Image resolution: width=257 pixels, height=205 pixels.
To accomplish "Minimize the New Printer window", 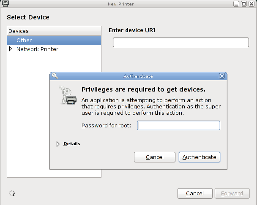I will tap(236, 4).
